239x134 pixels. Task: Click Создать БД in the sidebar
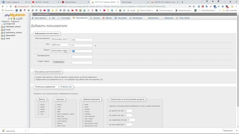click(10, 24)
